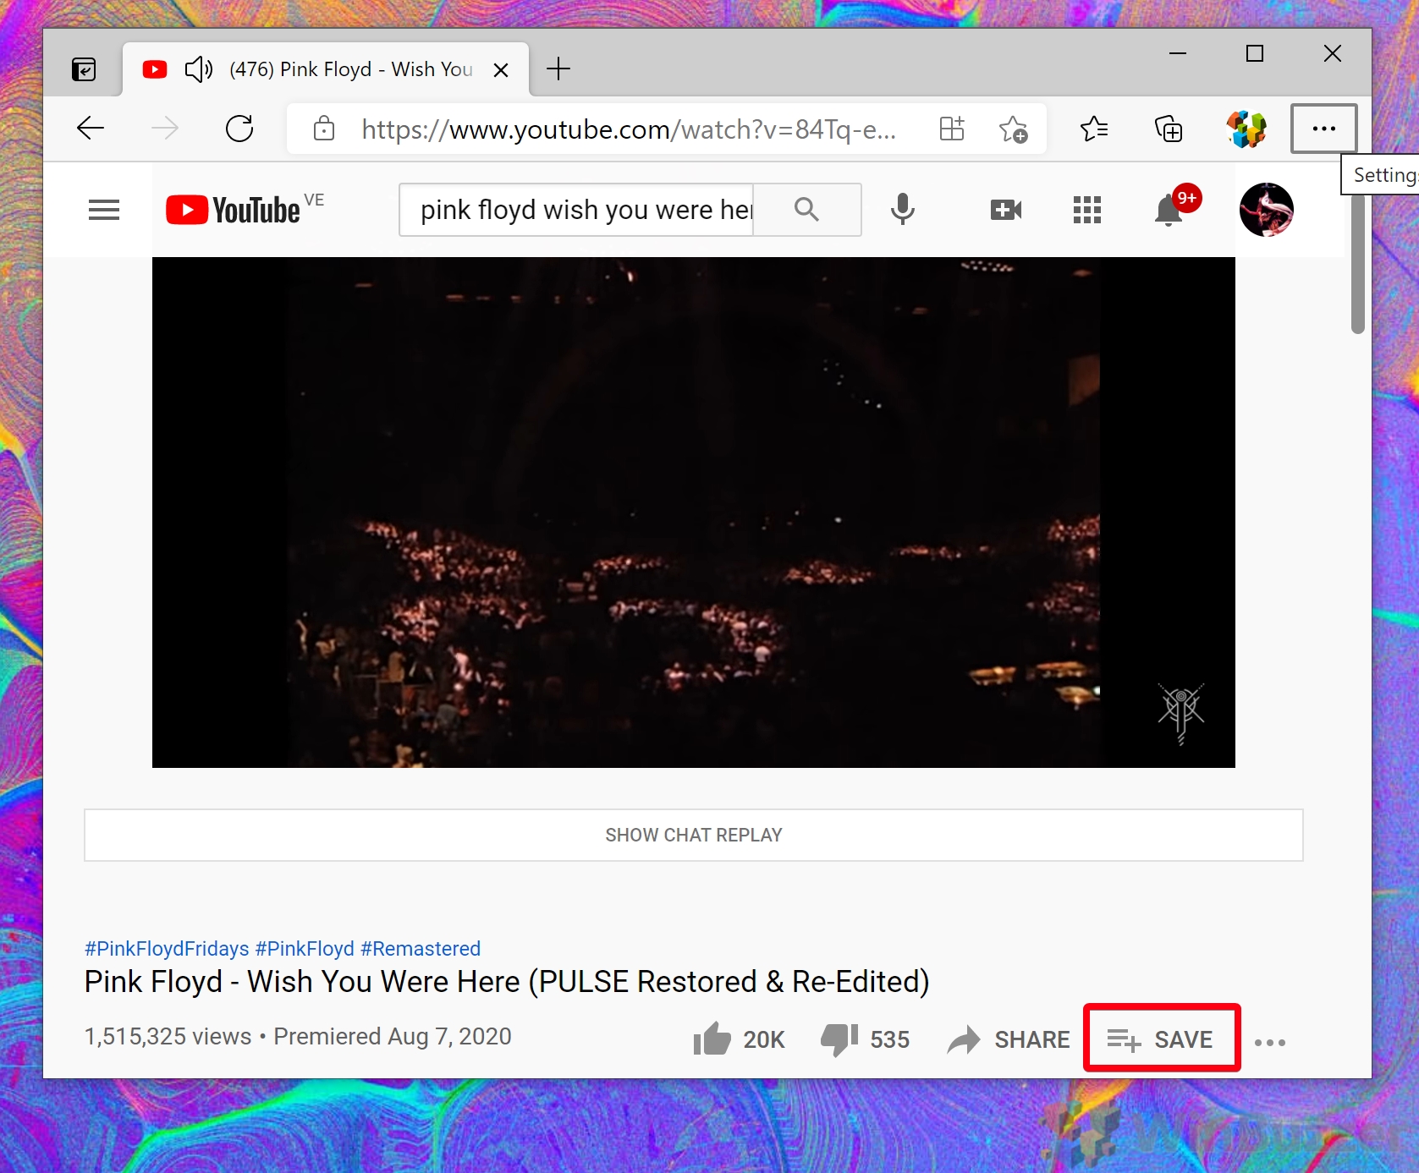Show chat replay
Image resolution: width=1419 pixels, height=1173 pixels.
pyautogui.click(x=694, y=836)
